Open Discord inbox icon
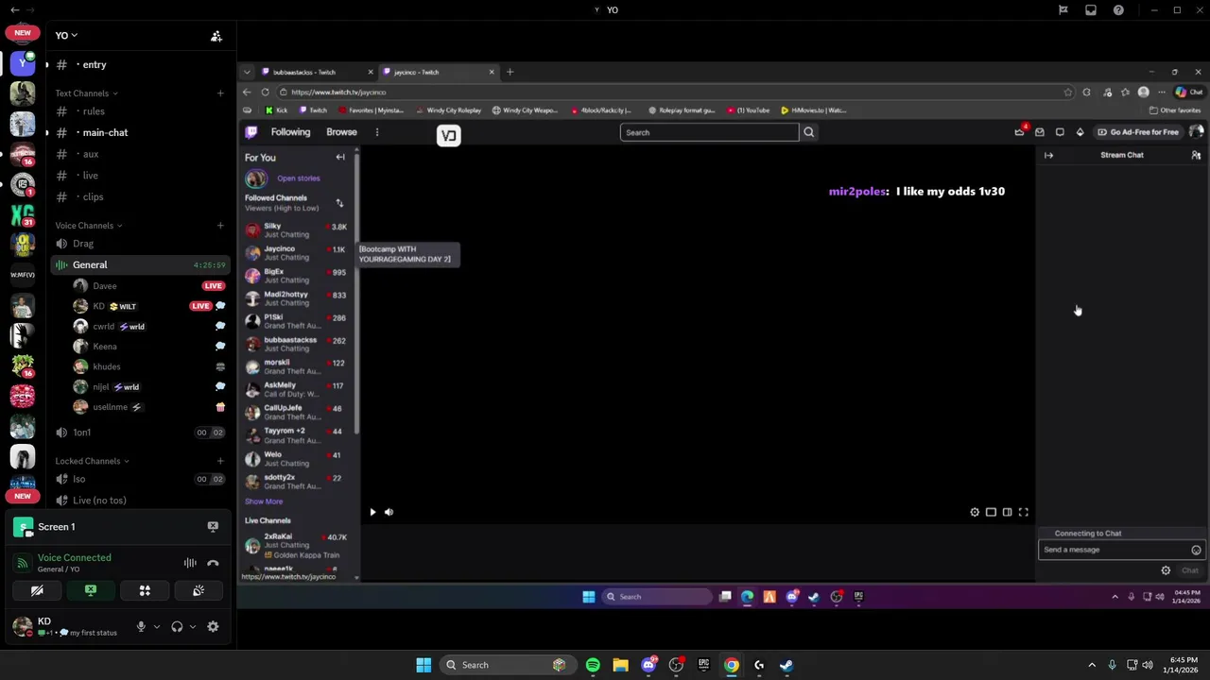This screenshot has width=1210, height=680. [x=1091, y=10]
